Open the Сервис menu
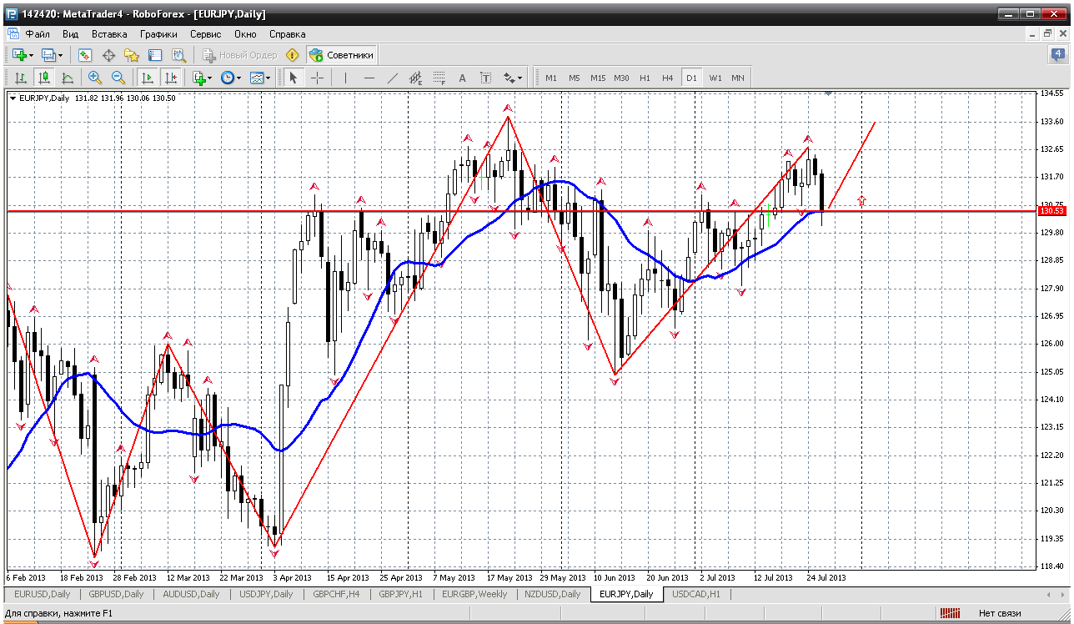 coord(205,34)
